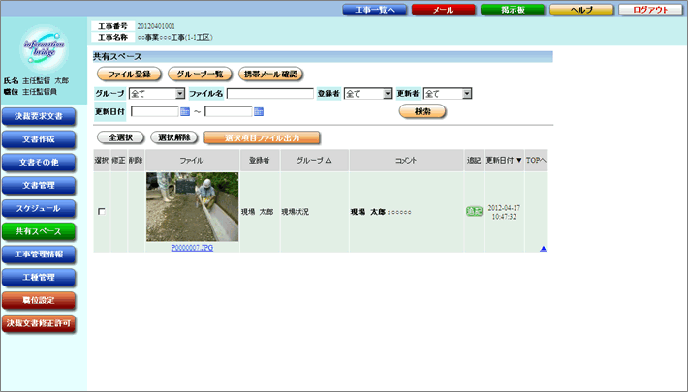Sort by the 更新日付 column header
Screen dimensions: 688x392
tap(503, 160)
